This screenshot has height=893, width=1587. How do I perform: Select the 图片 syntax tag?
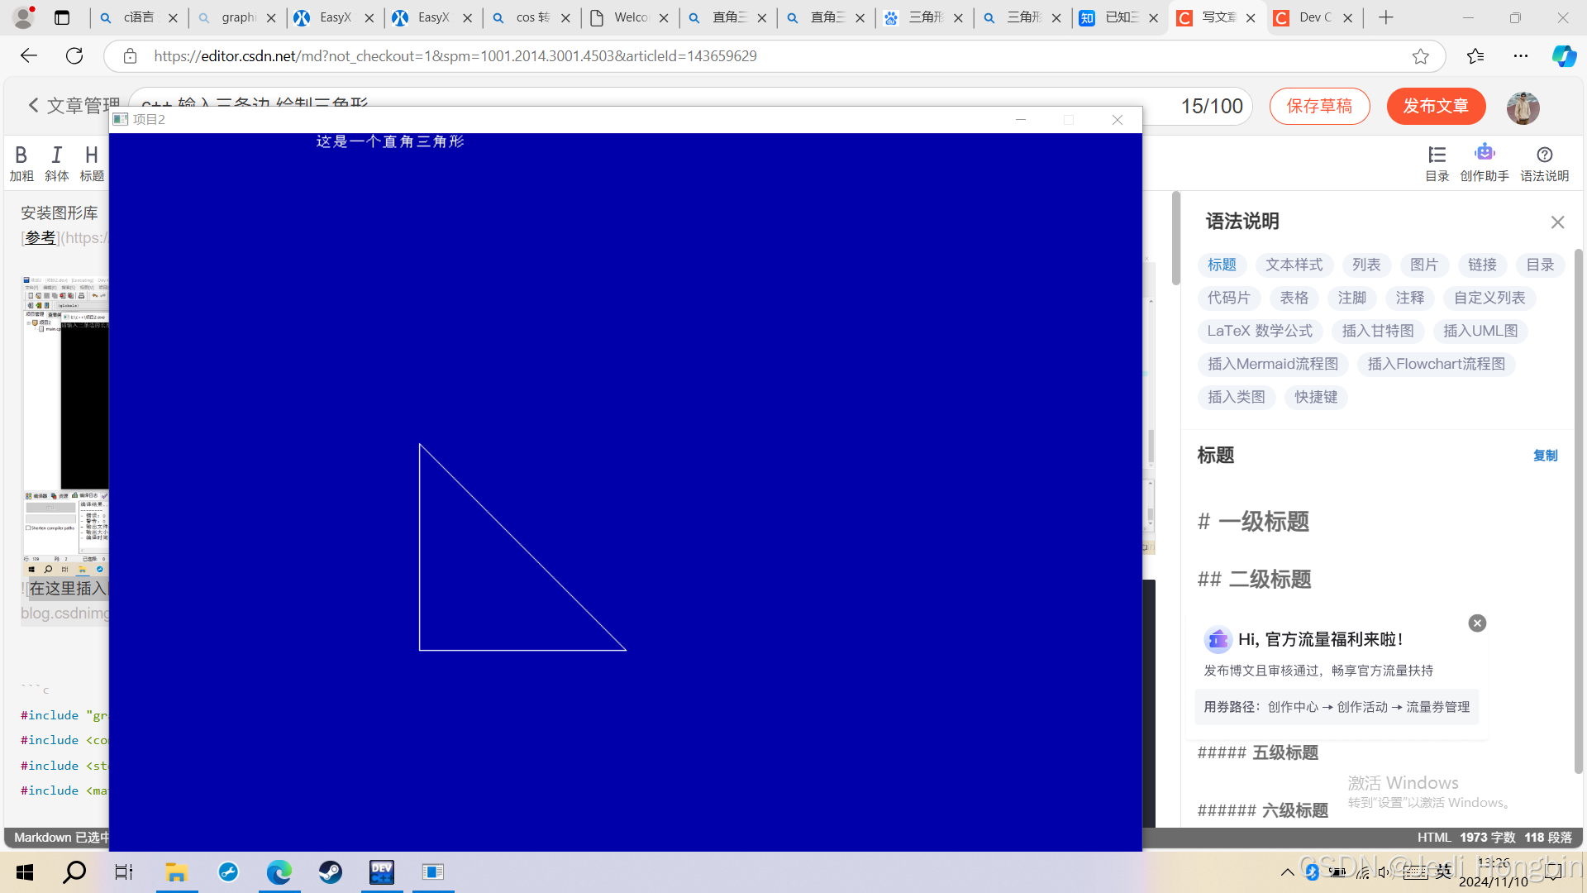click(1424, 265)
